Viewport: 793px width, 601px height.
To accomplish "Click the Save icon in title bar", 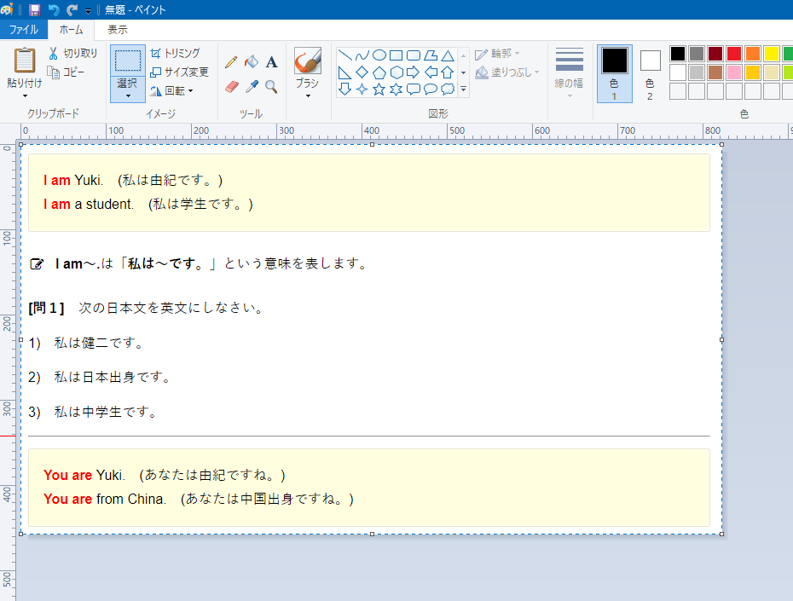I will pyautogui.click(x=34, y=10).
